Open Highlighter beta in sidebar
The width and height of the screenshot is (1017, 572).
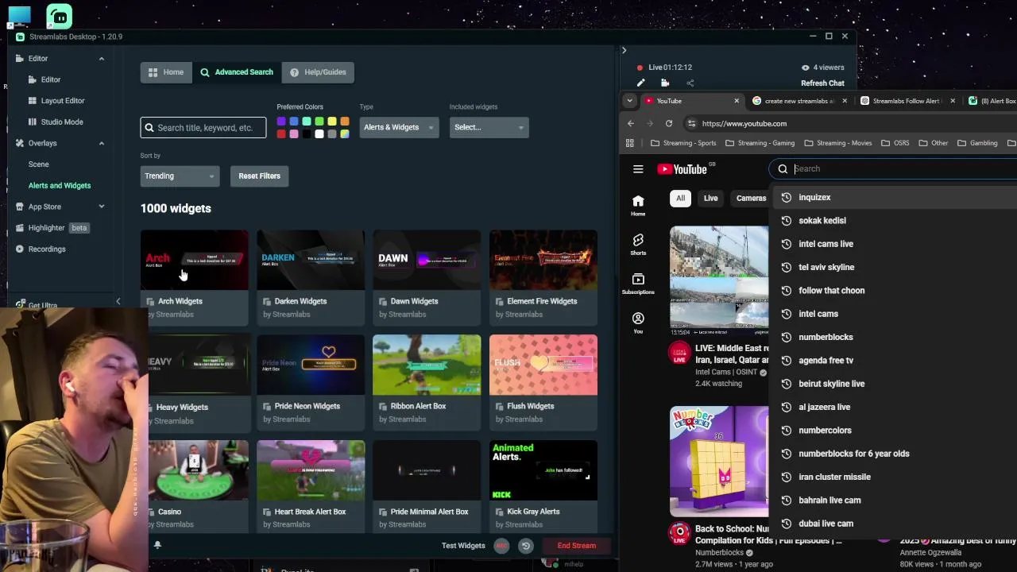(x=52, y=228)
